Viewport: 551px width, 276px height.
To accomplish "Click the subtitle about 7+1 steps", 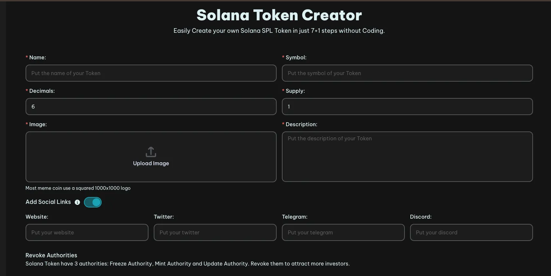I will pyautogui.click(x=279, y=31).
